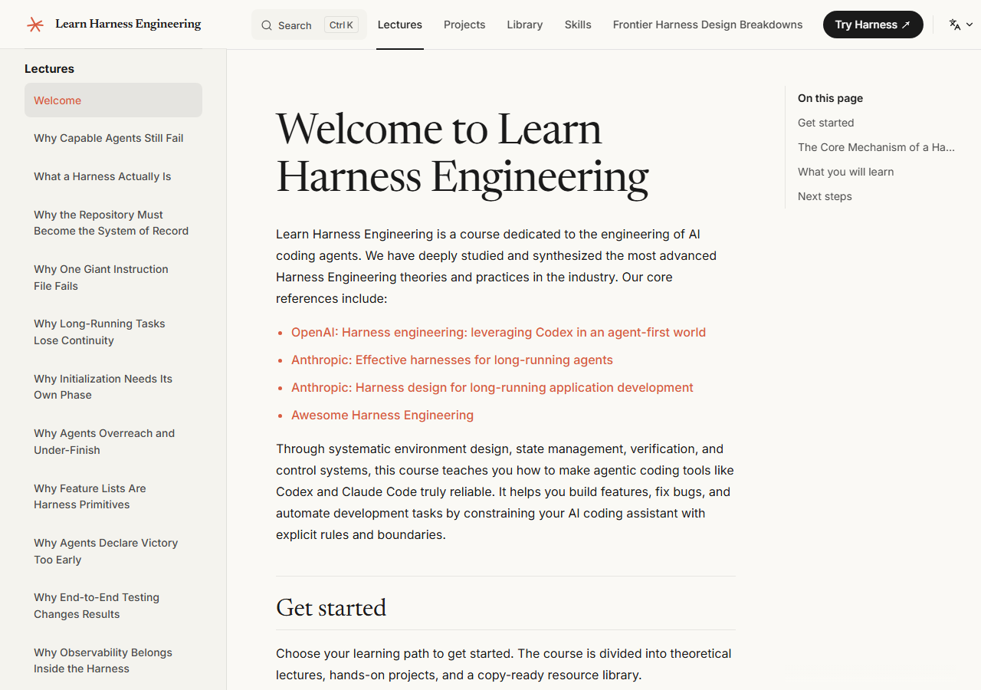Click the red asterisk logo icon
Image resolution: width=981 pixels, height=690 pixels.
[35, 25]
